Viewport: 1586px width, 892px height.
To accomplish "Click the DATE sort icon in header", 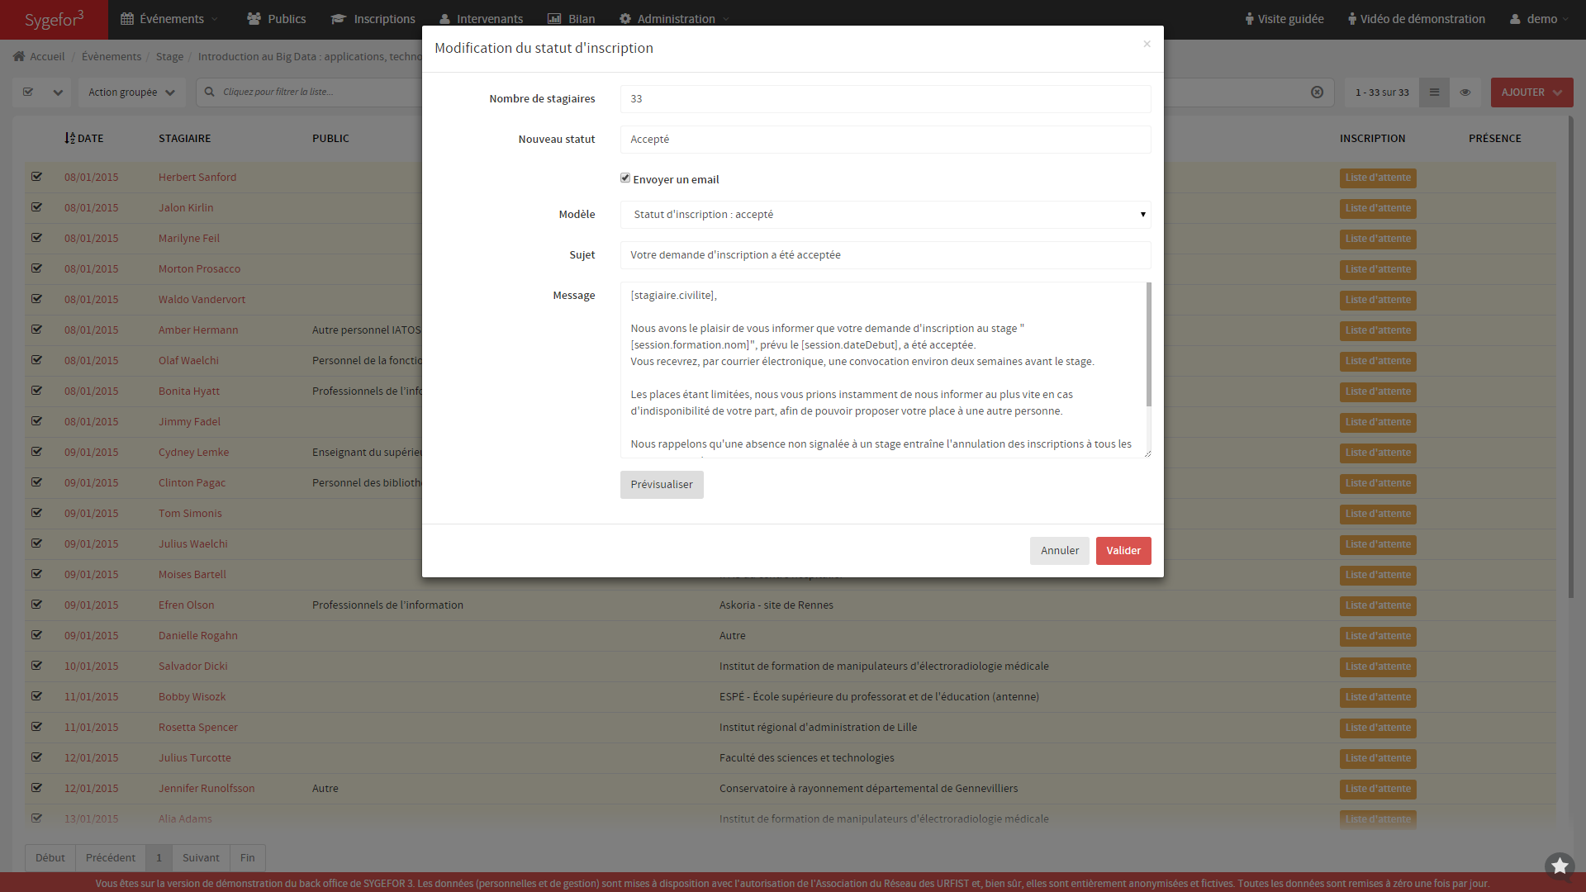I will click(70, 138).
